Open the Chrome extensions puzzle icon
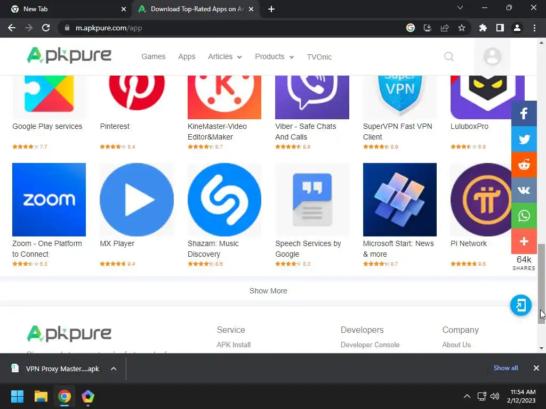546x409 pixels. [x=483, y=28]
